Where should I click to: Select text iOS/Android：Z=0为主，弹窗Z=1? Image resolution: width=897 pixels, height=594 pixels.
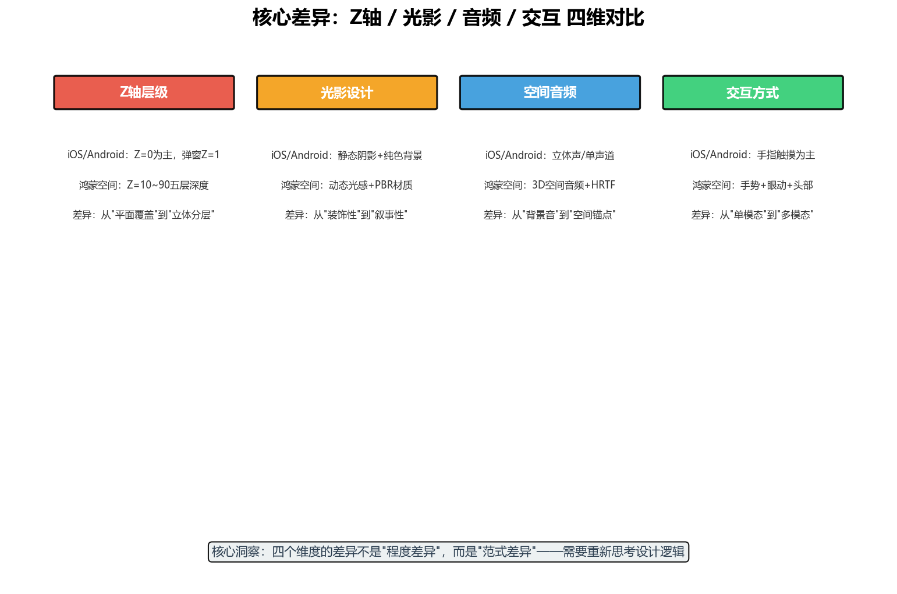pos(144,155)
